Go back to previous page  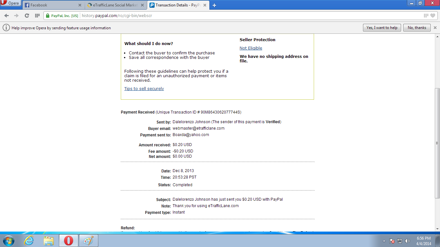(6, 15)
